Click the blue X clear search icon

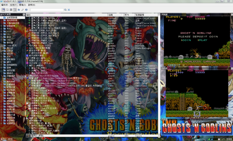pyautogui.click(x=69, y=10)
